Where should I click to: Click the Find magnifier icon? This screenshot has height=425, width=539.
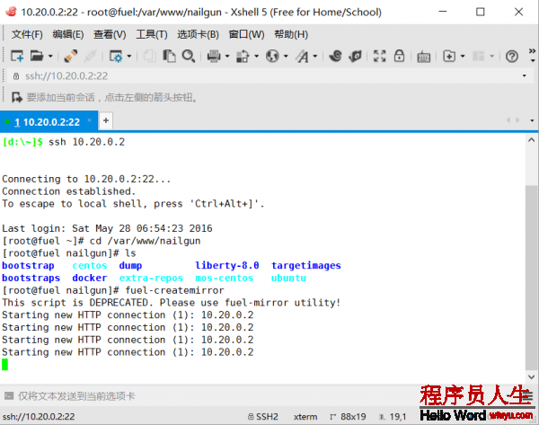[x=189, y=56]
